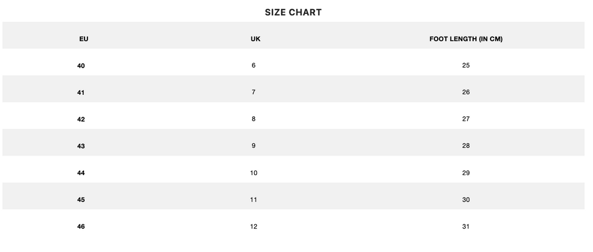
Task: Click the SIZE CHART heading
Action: [293, 13]
